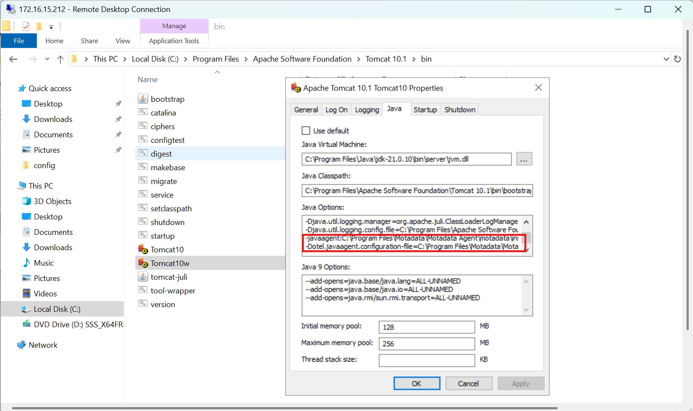Switch to the View ribbon tab
This screenshot has width=693, height=411.
point(123,41)
